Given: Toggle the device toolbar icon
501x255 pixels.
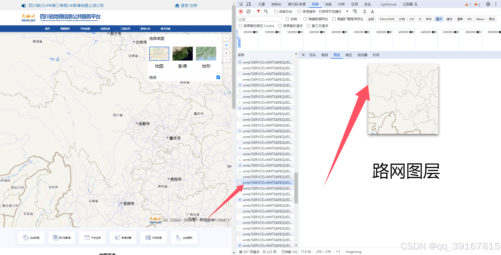Looking at the screenshot, I should click(x=248, y=4).
